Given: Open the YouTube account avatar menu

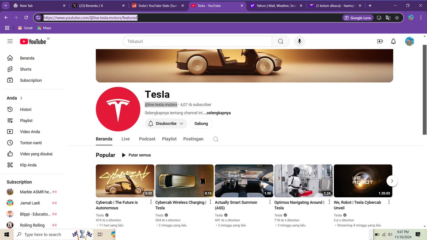Looking at the screenshot, I should 410,41.
